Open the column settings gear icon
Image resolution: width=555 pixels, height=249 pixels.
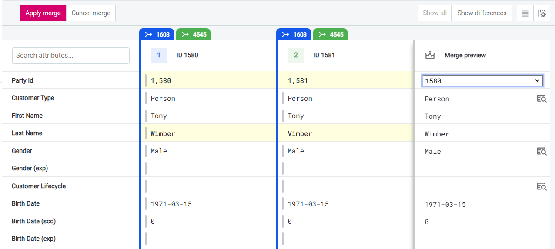pyautogui.click(x=542, y=13)
